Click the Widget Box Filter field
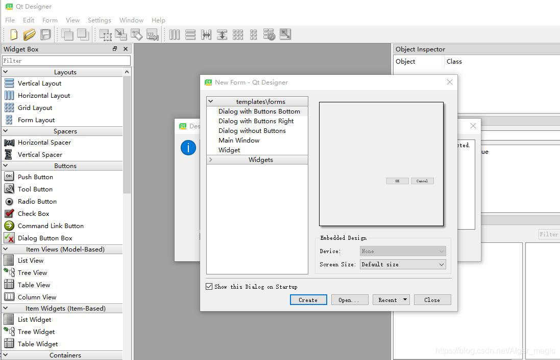560x360 pixels. pyautogui.click(x=66, y=61)
